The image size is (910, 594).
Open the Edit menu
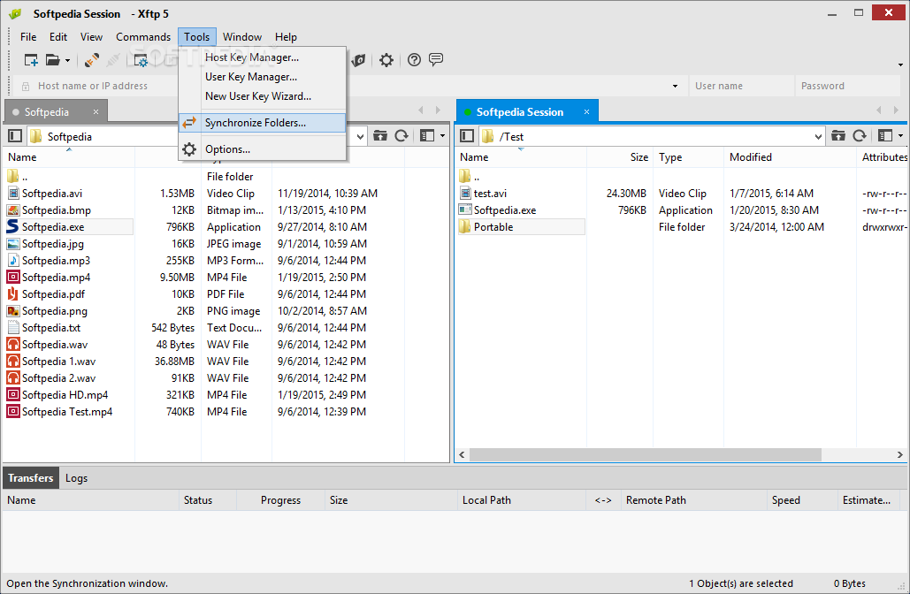pyautogui.click(x=58, y=36)
